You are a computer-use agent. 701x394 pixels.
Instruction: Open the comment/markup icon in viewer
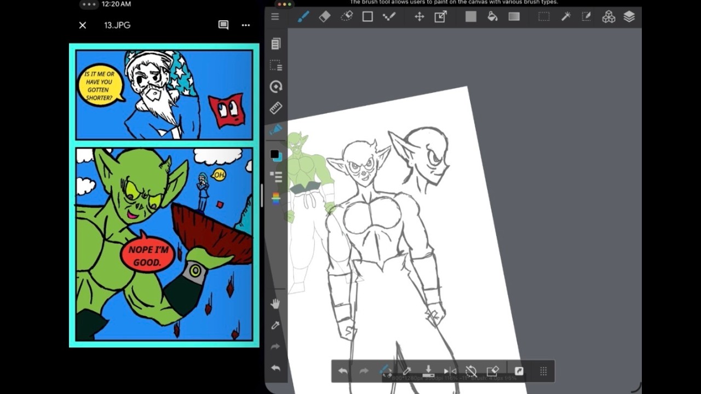[x=223, y=25]
